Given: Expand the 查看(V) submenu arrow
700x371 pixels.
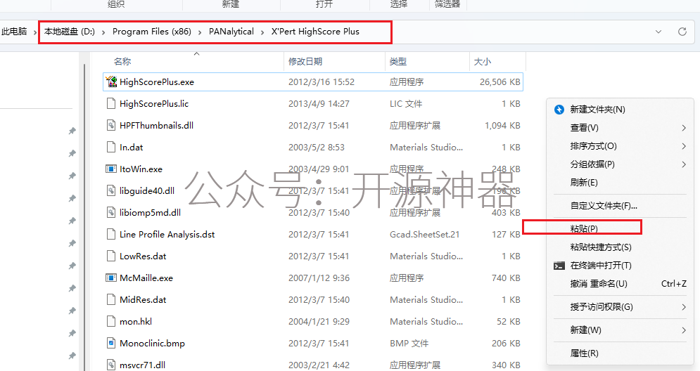Looking at the screenshot, I should (x=684, y=128).
